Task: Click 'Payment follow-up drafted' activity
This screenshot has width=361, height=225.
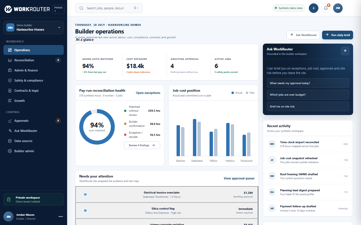Action: (x=308, y=208)
